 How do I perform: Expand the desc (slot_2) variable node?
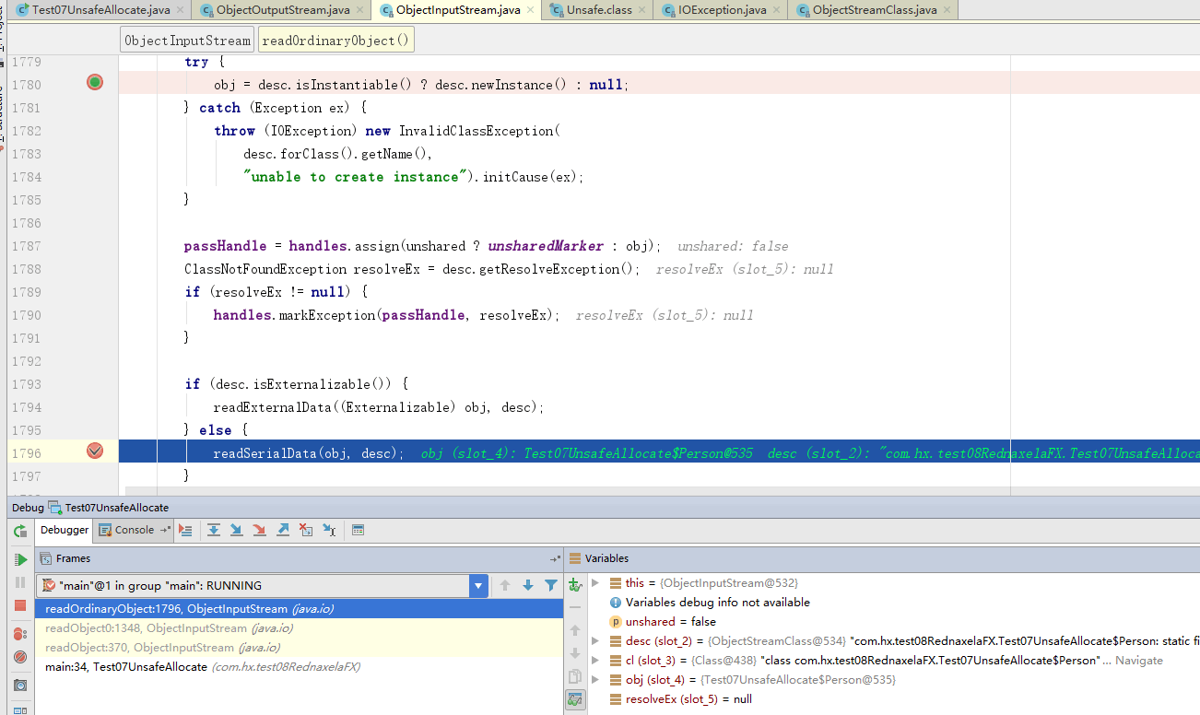click(595, 641)
